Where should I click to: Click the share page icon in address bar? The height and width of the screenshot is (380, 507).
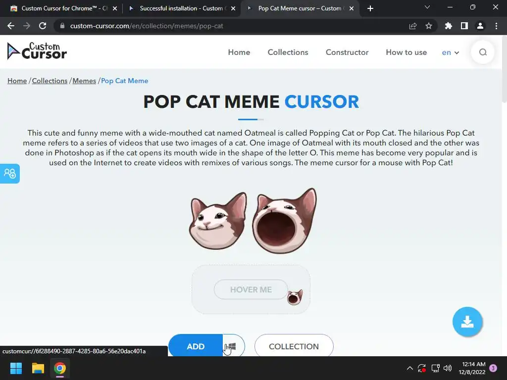coord(413,26)
